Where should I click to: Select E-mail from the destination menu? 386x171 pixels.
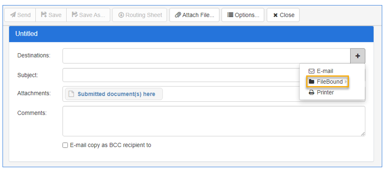[x=325, y=71]
